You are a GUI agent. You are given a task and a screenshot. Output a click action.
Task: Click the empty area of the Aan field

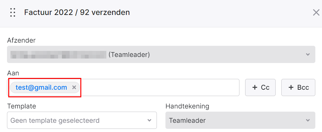coord(159,87)
